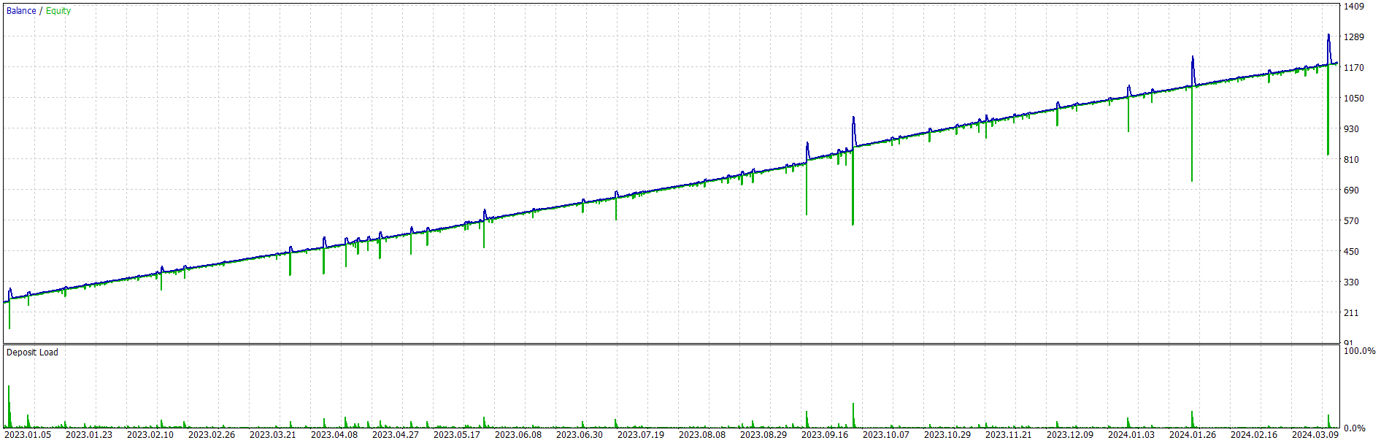Click the 2023.10.07 date label
This screenshot has height=443, width=1381.
[x=886, y=435]
